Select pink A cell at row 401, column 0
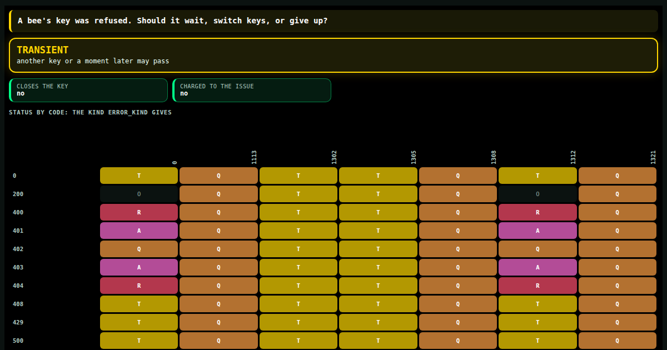The image size is (667, 350). coord(139,231)
